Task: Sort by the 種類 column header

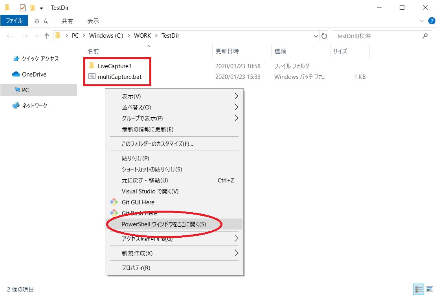Action: pos(280,51)
